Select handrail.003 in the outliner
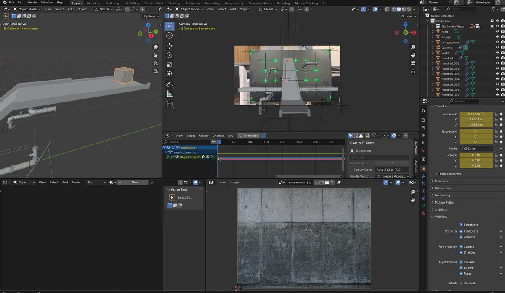This screenshot has width=505, height=293. coord(450,74)
